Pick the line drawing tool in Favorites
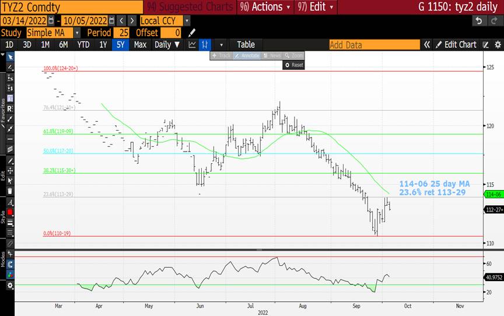Image resolution: width=504 pixels, height=316 pixels. 10,68
